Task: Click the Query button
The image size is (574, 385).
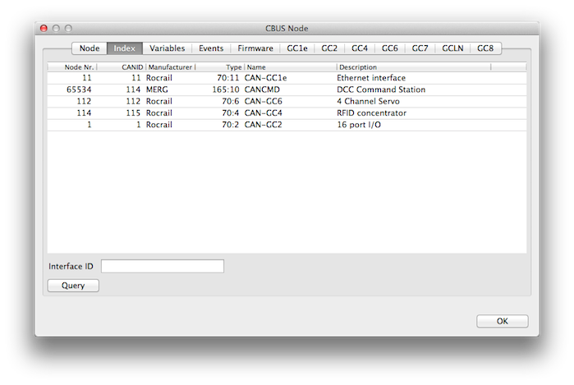Action: coord(73,286)
